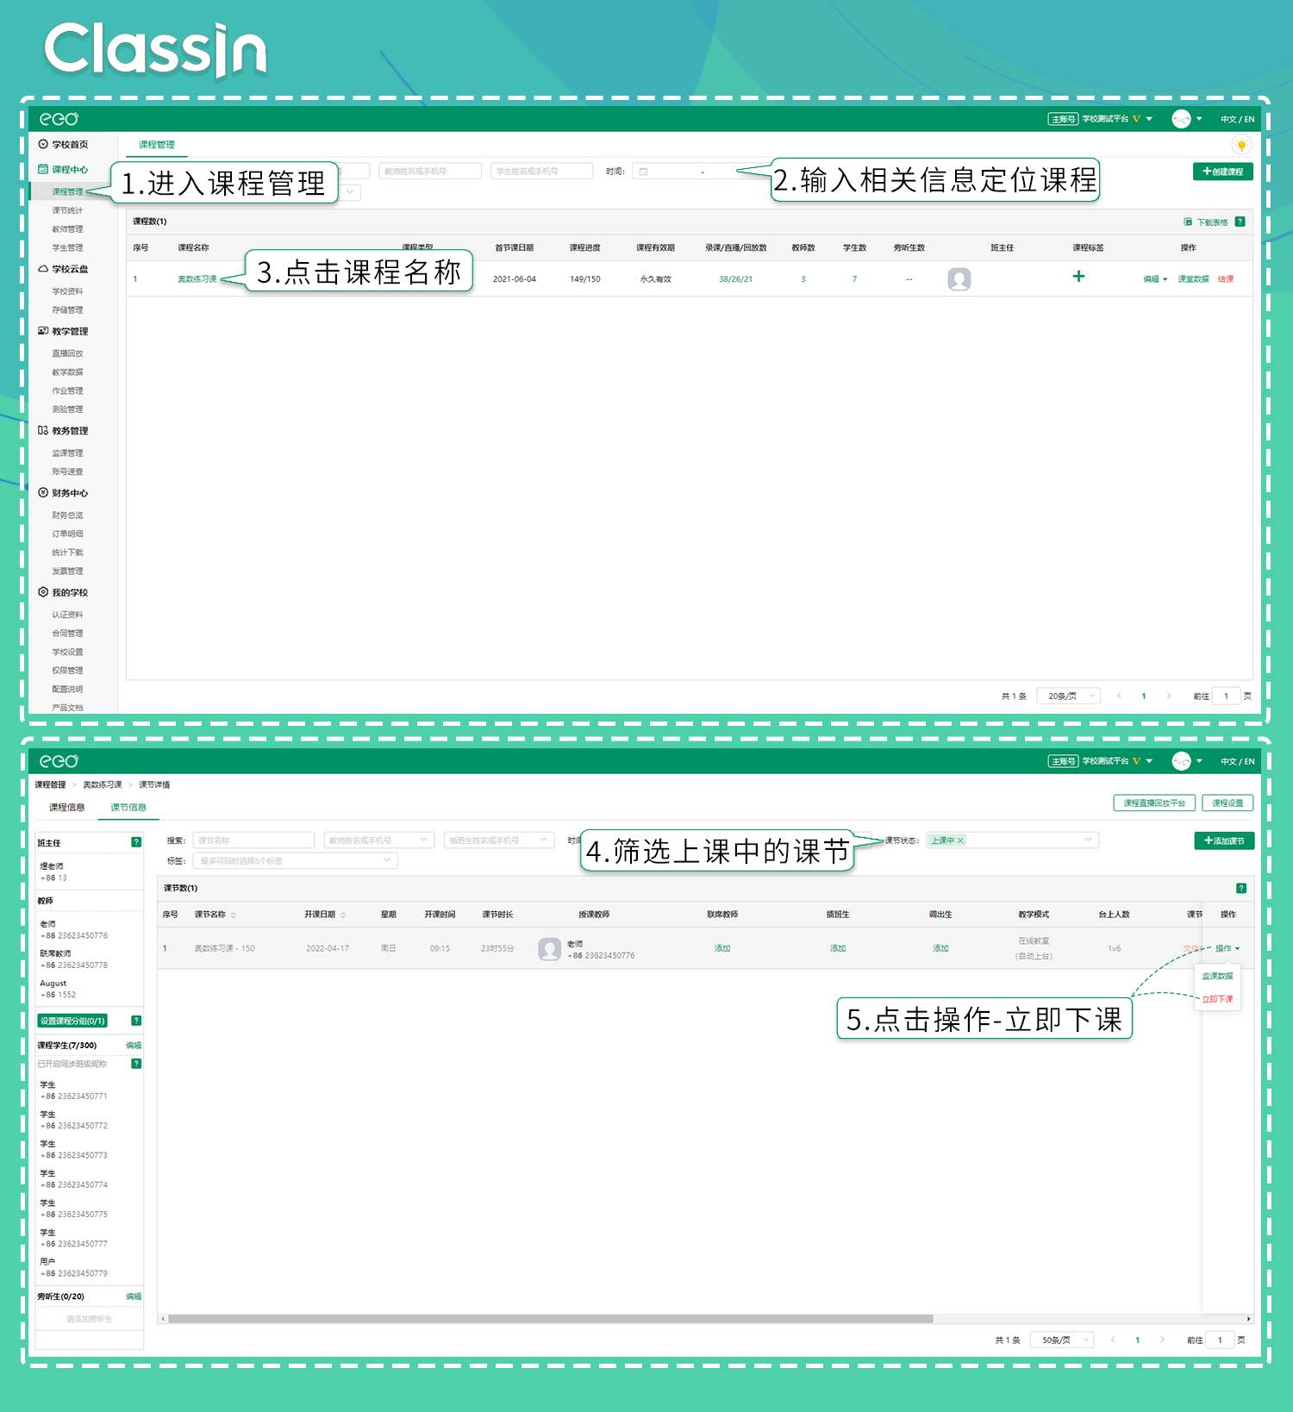Image resolution: width=1293 pixels, height=1412 pixels.
Task: Choose 监课数据 from 操作 menu
Action: [1217, 976]
